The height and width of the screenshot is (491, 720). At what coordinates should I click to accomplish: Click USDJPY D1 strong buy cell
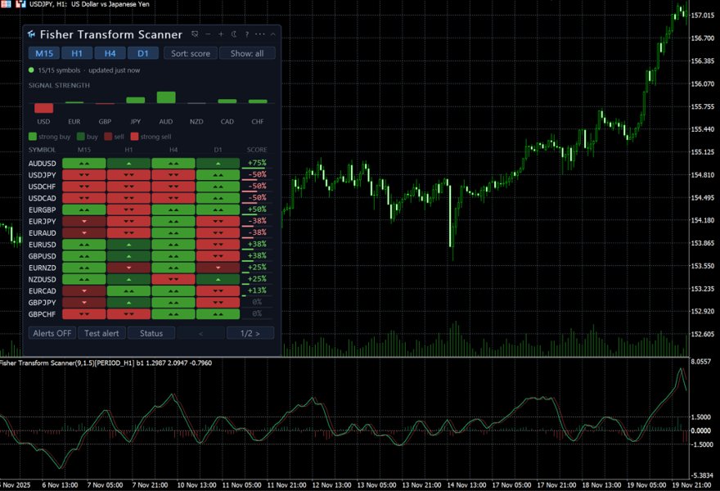click(218, 175)
